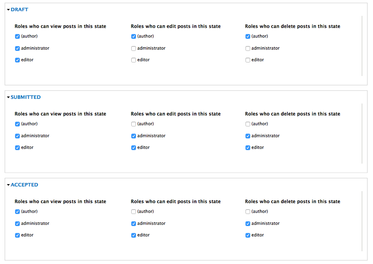Enable author edit permission in Submitted
This screenshot has height=264, width=373.
134,124
